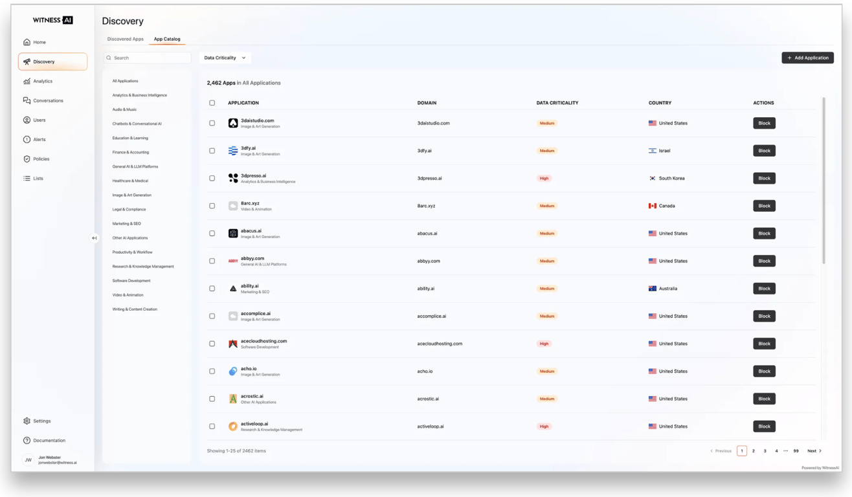
Task: Switch to the Discovered Apps tab
Action: click(x=126, y=39)
